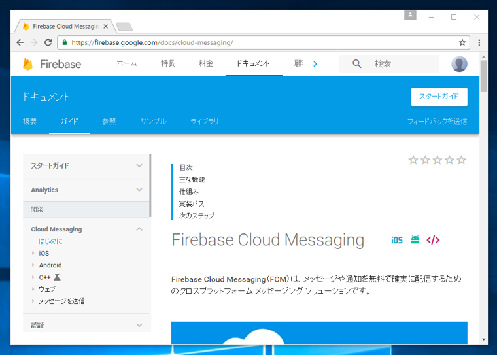This screenshot has width=497, height=355.
Task: Jump to 次のステップ in table of contents
Action: coord(197,216)
